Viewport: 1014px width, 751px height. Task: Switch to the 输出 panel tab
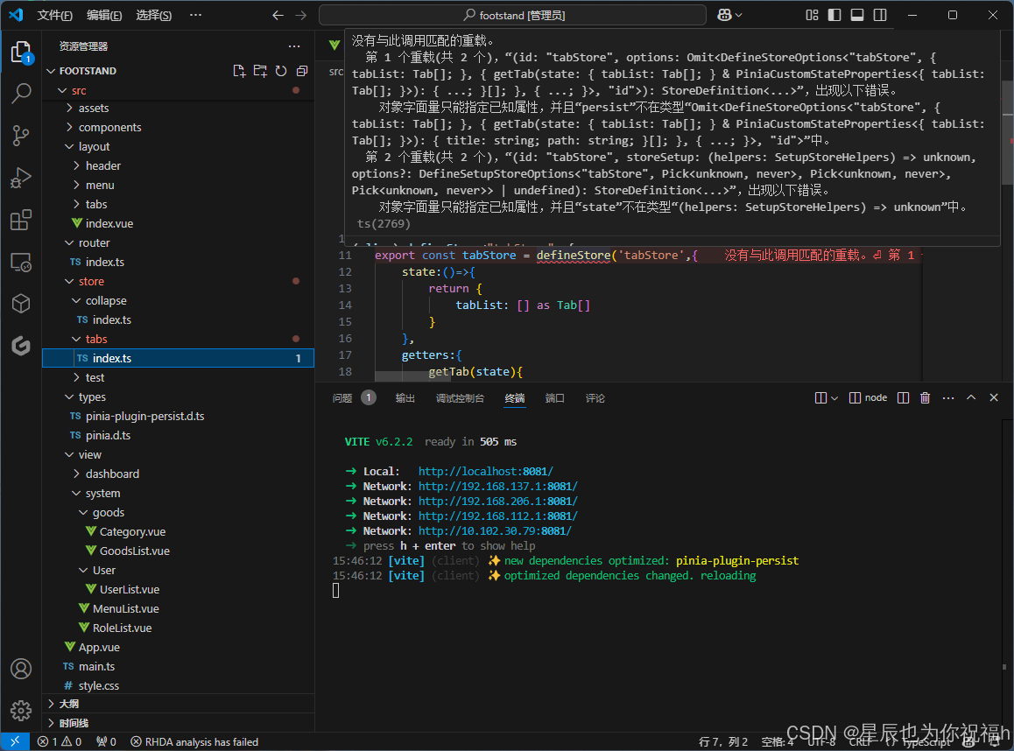tap(404, 397)
